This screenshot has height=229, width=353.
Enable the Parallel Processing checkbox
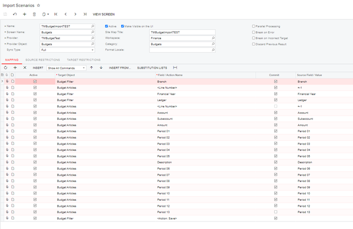click(x=254, y=26)
